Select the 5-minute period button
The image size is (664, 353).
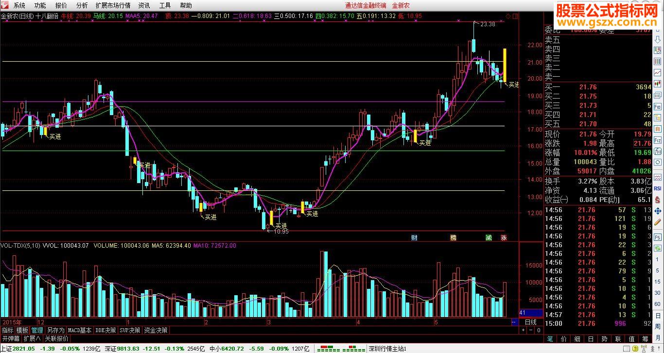[658, 270]
